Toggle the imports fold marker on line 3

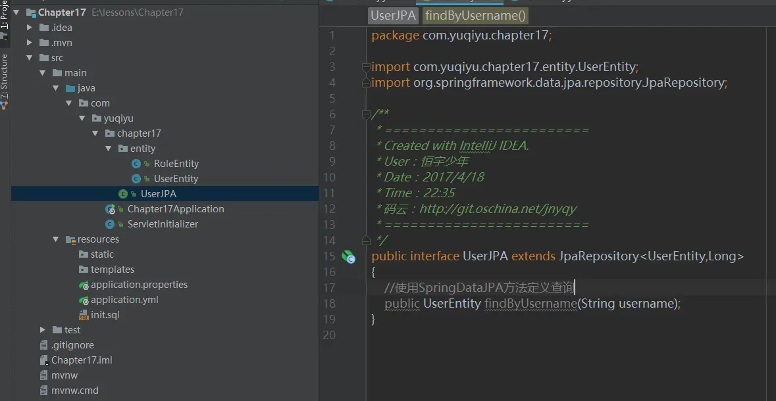[367, 67]
